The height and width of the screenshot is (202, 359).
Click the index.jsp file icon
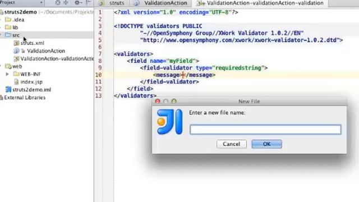point(16,82)
